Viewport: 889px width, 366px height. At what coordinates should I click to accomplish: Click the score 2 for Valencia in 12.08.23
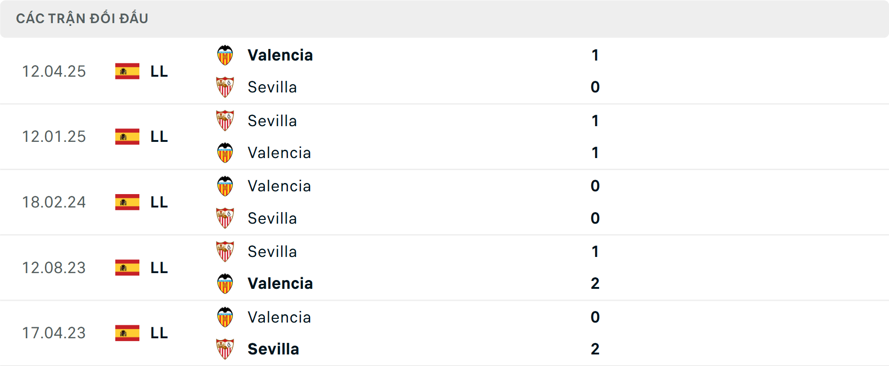595,283
